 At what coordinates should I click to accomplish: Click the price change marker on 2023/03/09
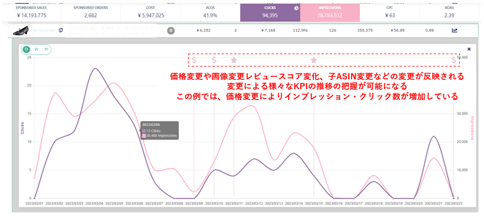pos(194,60)
